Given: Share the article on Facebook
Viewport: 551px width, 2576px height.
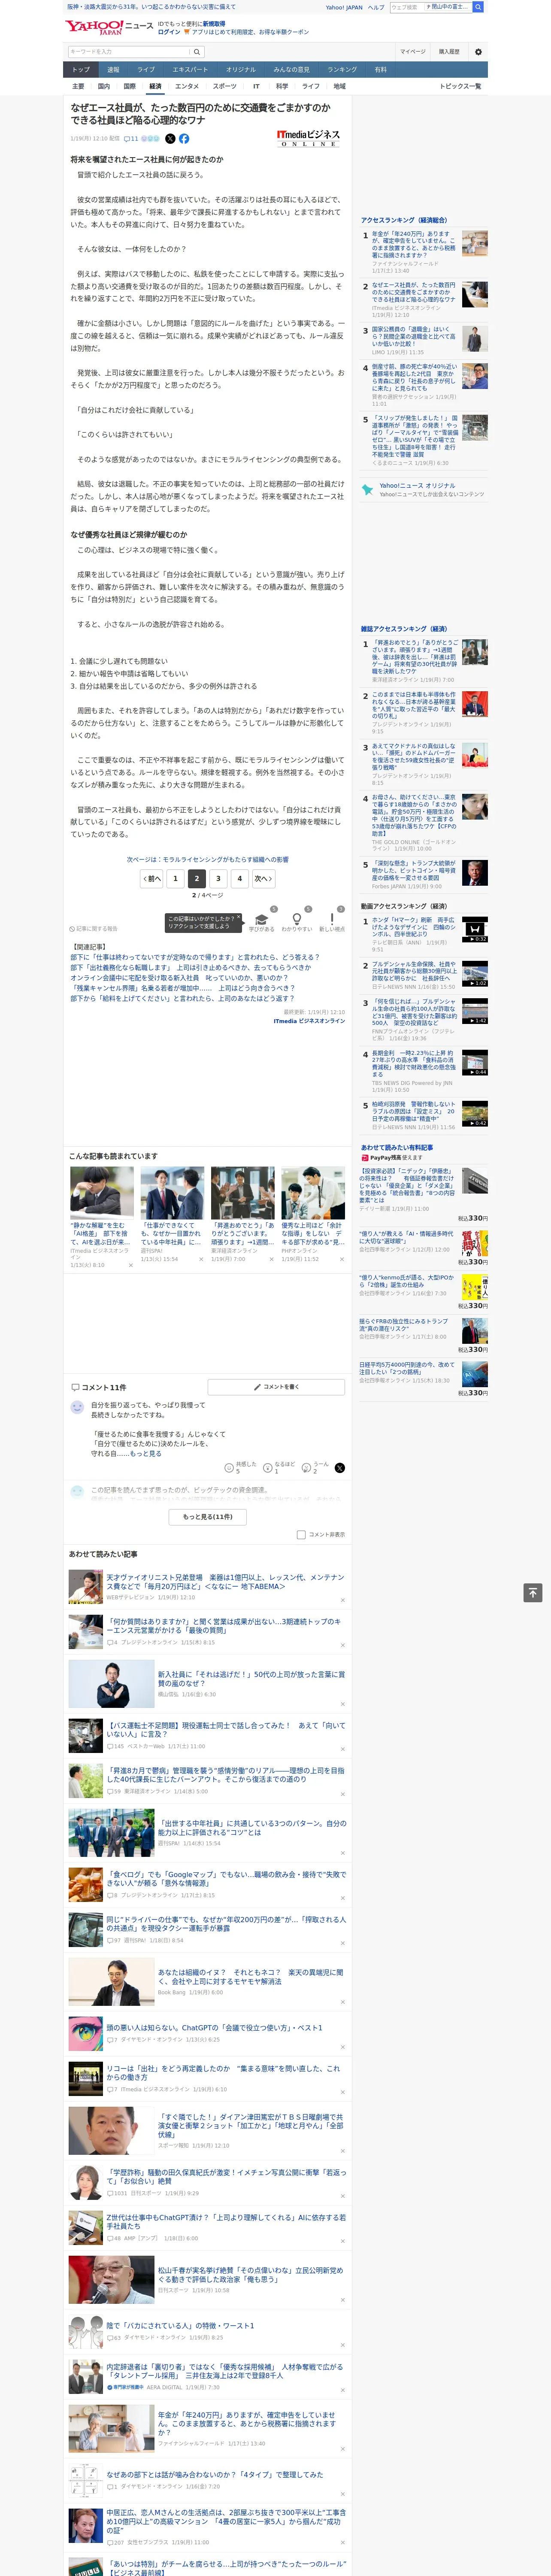Looking at the screenshot, I should tap(184, 139).
